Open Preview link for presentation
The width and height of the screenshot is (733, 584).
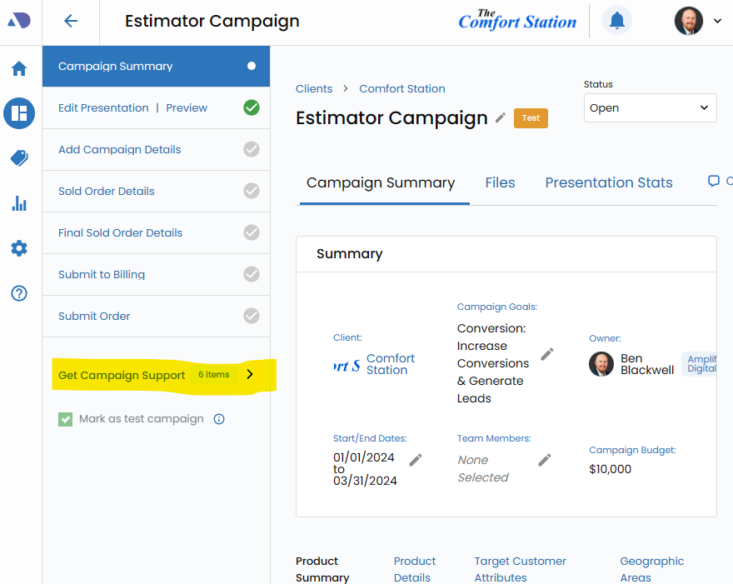coord(187,108)
